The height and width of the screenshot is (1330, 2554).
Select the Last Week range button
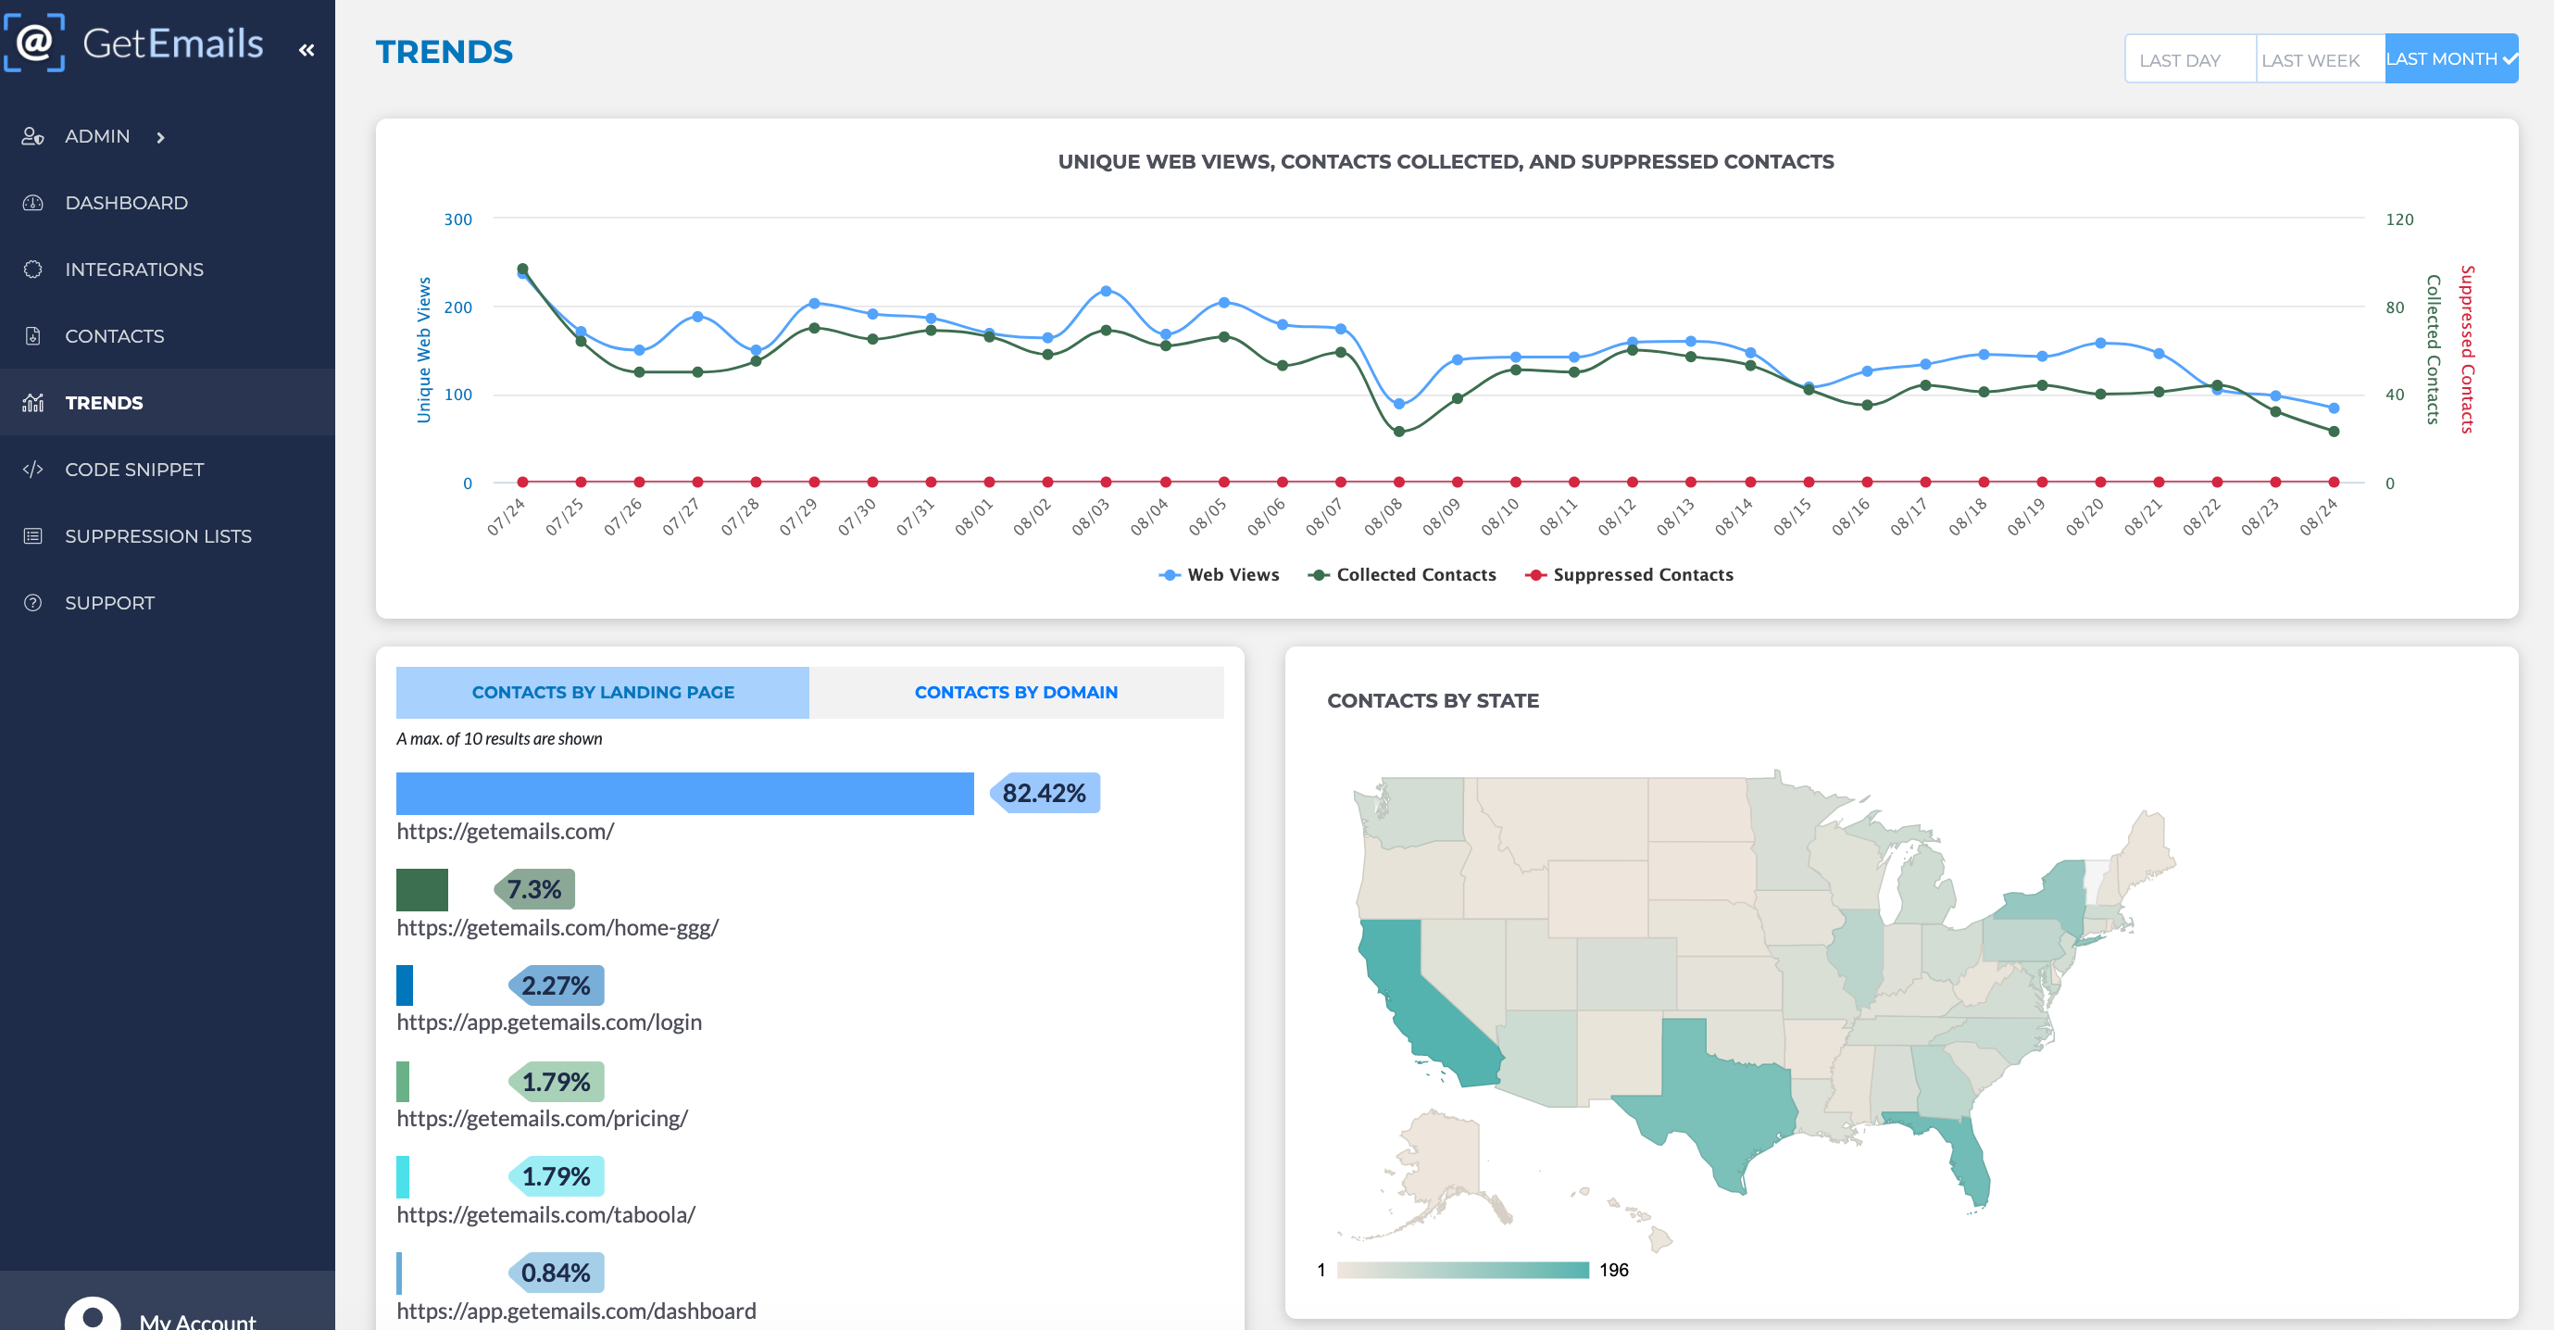[x=2310, y=59]
